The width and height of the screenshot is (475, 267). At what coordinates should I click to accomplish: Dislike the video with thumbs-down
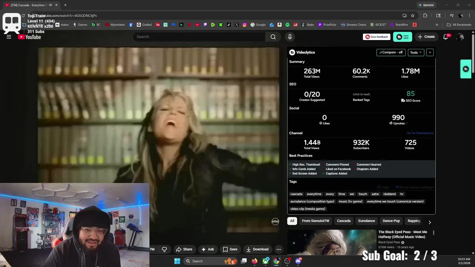tap(164, 249)
